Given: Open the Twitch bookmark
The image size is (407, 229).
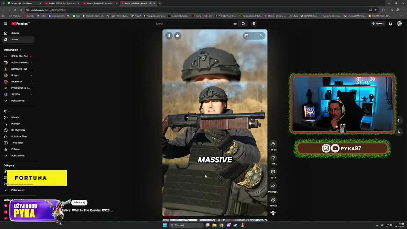Looking at the screenshot, I should (x=41, y=16).
